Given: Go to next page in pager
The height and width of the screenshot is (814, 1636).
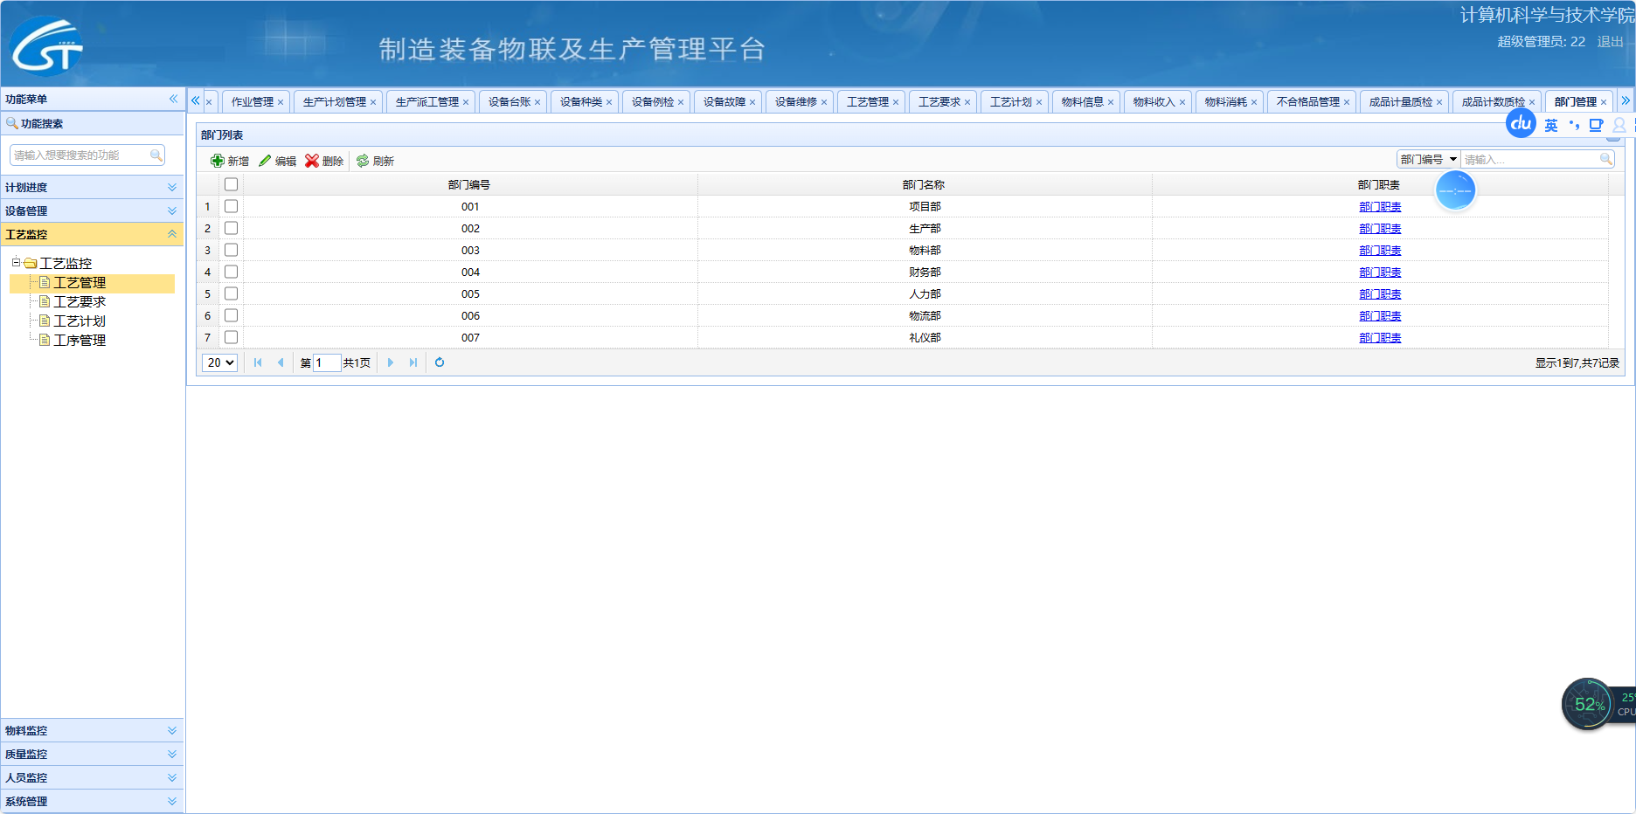Looking at the screenshot, I should tap(391, 362).
